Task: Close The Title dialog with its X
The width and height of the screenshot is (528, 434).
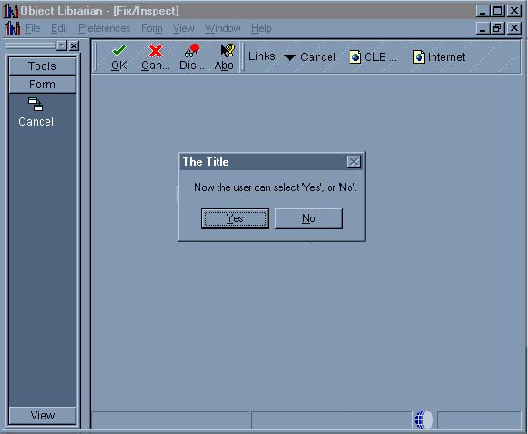Action: pos(354,162)
